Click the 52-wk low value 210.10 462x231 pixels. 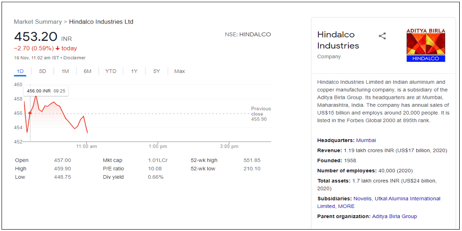click(252, 169)
